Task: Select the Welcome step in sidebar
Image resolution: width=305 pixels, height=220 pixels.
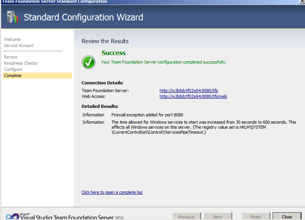Action: point(12,39)
